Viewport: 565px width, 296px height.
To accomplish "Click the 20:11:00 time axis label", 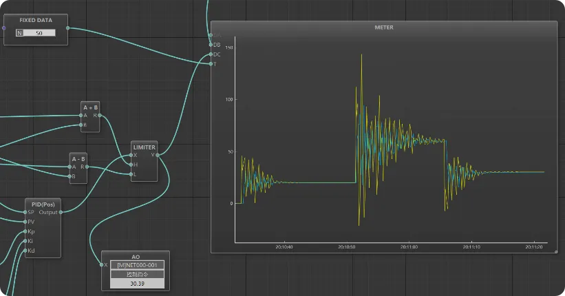I will pyautogui.click(x=409, y=247).
